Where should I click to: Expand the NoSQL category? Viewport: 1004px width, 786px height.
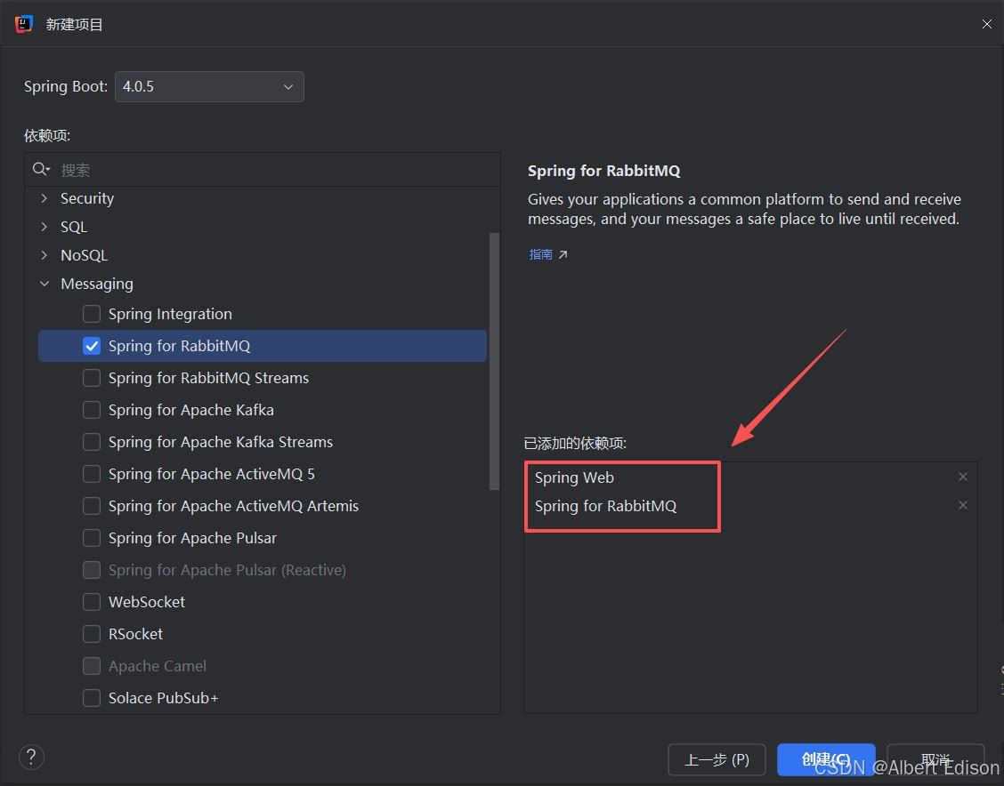coord(45,254)
